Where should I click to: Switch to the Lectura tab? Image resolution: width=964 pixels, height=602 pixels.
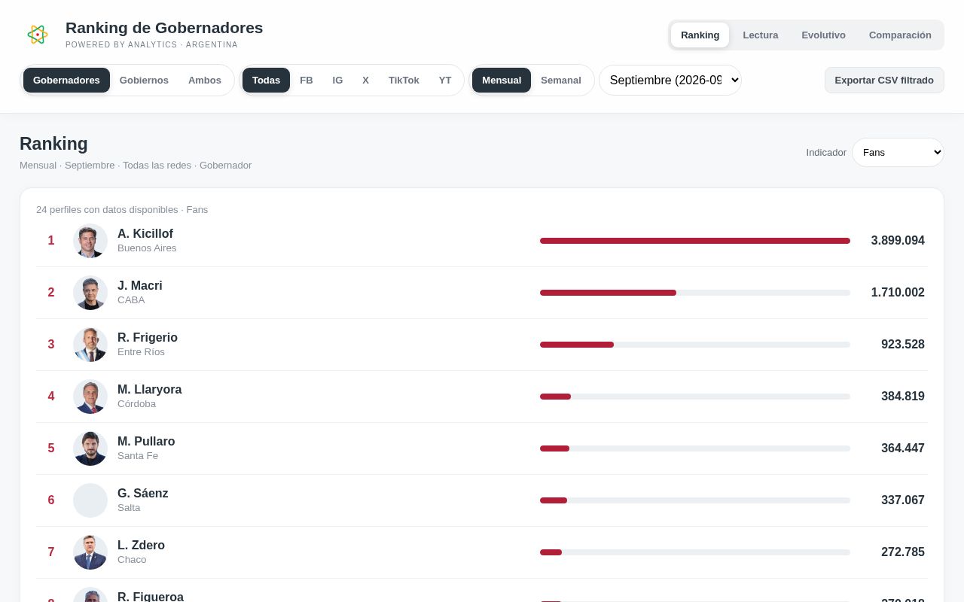coord(761,35)
